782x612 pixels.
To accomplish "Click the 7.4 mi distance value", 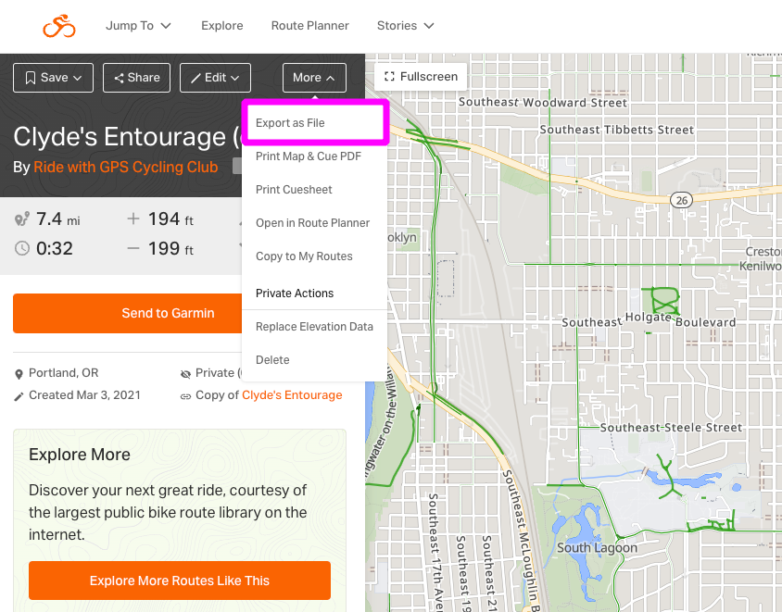I will 57,219.
